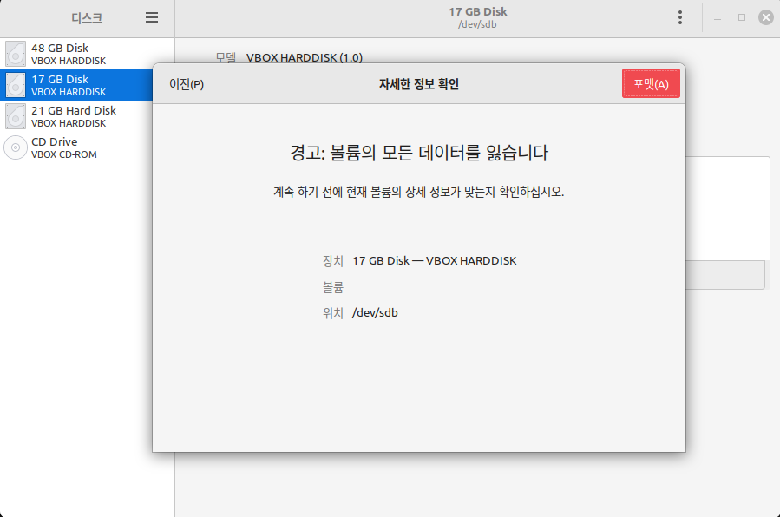780x517 pixels.
Task: Click the warning heading 경고: 볼륨의 모든 데이터를 잃습니다
Action: [x=419, y=153]
